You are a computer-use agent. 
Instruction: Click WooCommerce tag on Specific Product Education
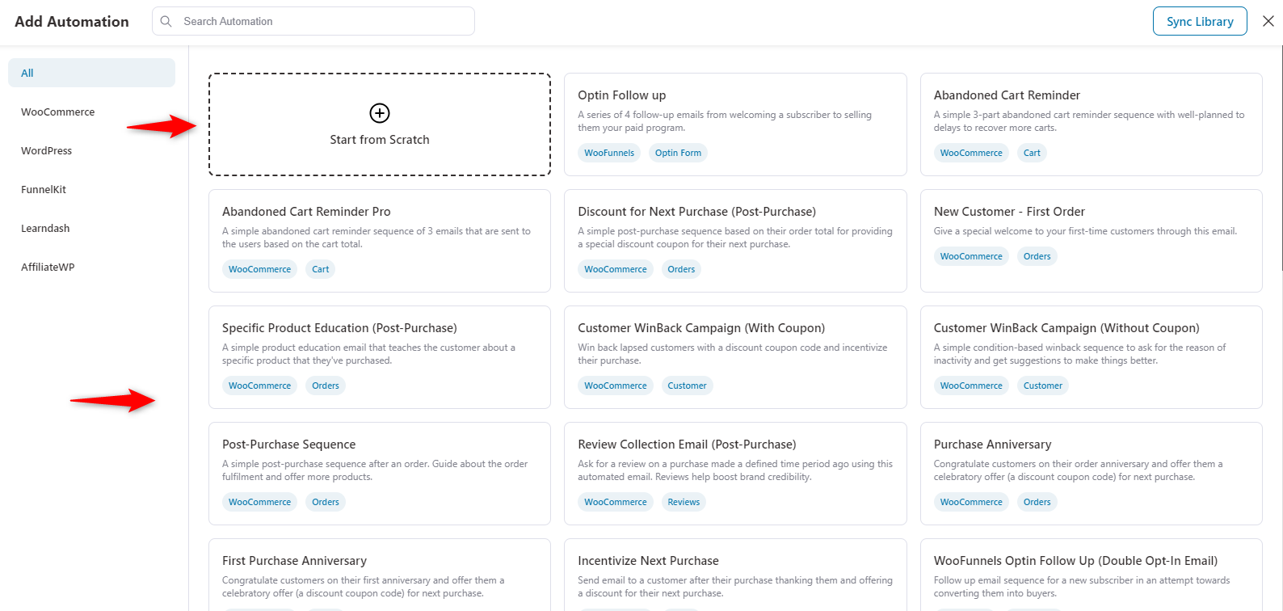point(259,386)
